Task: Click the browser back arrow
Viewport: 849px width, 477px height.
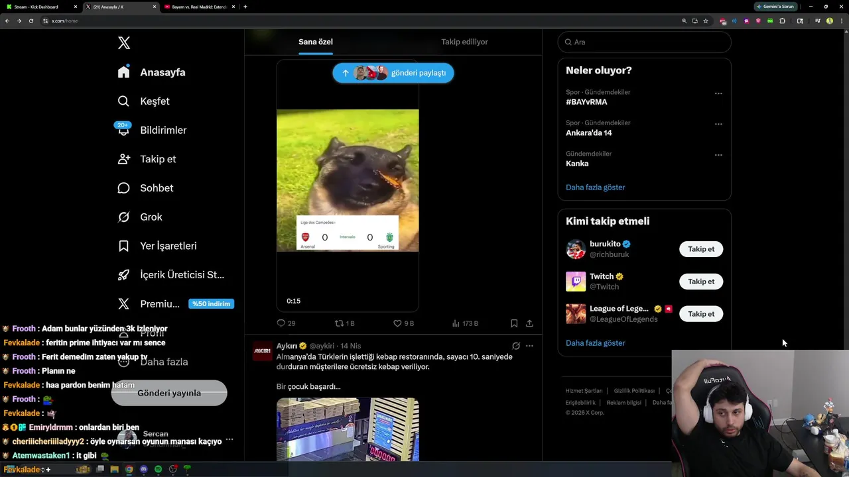Action: coord(7,21)
